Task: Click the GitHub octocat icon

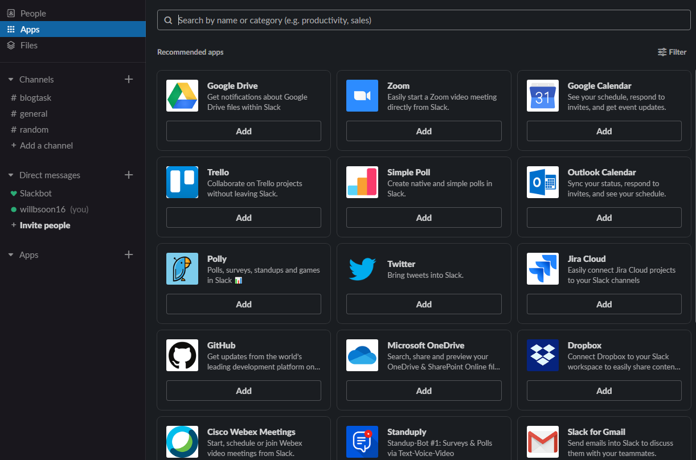Action: (182, 355)
